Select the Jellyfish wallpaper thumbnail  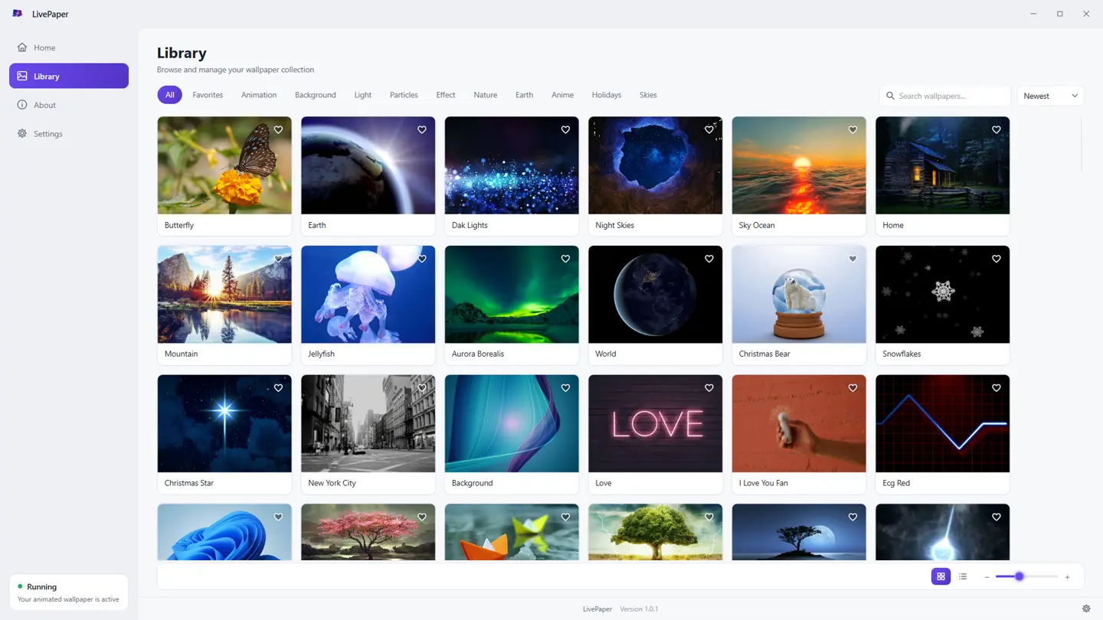click(x=368, y=295)
